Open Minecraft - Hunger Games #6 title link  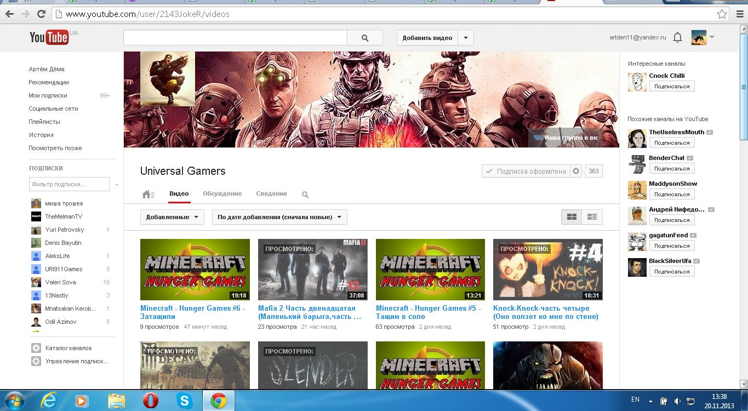(x=193, y=312)
